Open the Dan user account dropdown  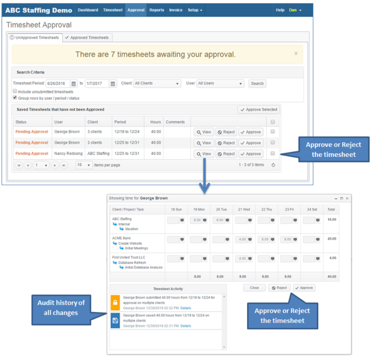pyautogui.click(x=295, y=10)
